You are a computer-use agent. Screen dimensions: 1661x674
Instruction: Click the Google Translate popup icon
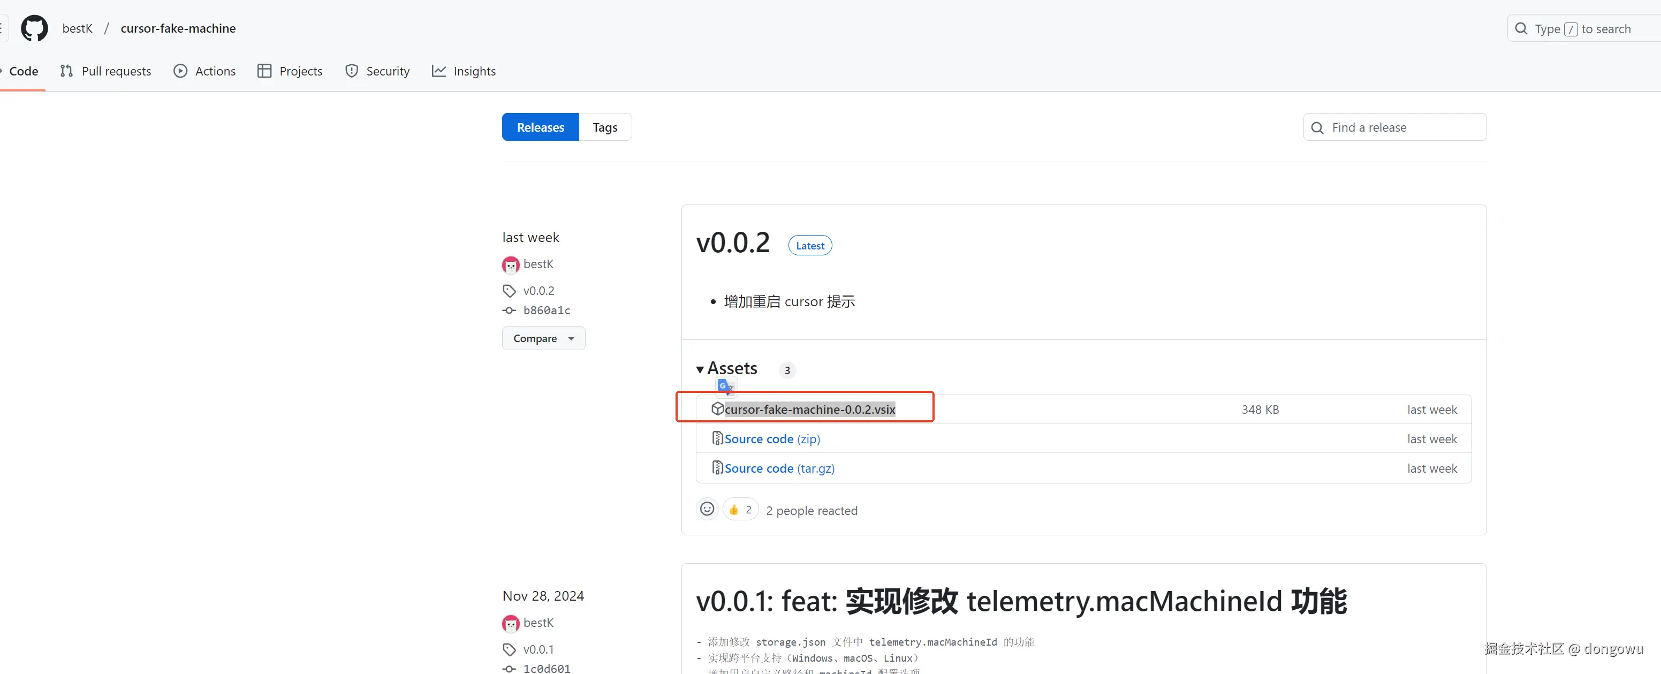pyautogui.click(x=725, y=385)
